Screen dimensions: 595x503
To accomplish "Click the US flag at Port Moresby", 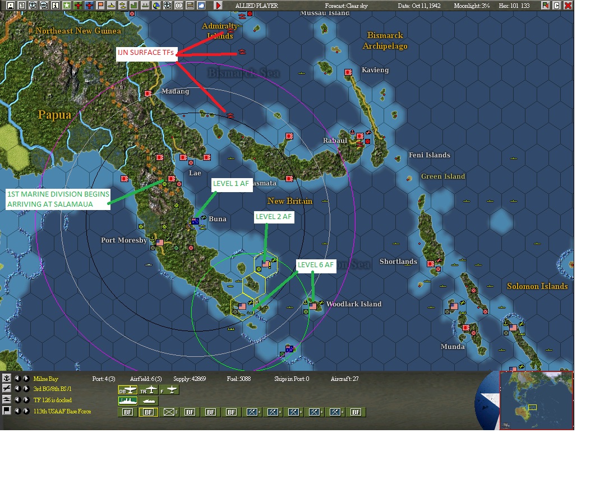I will click(160, 242).
